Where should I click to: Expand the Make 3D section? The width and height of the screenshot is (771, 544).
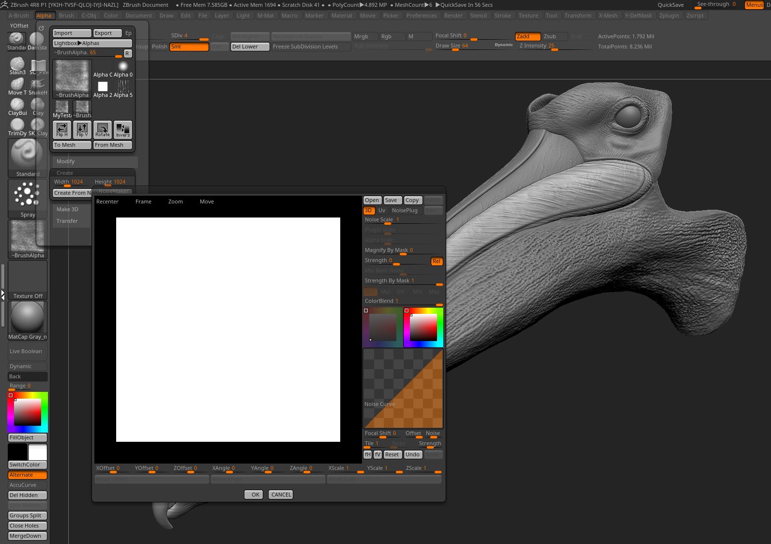pyautogui.click(x=72, y=209)
